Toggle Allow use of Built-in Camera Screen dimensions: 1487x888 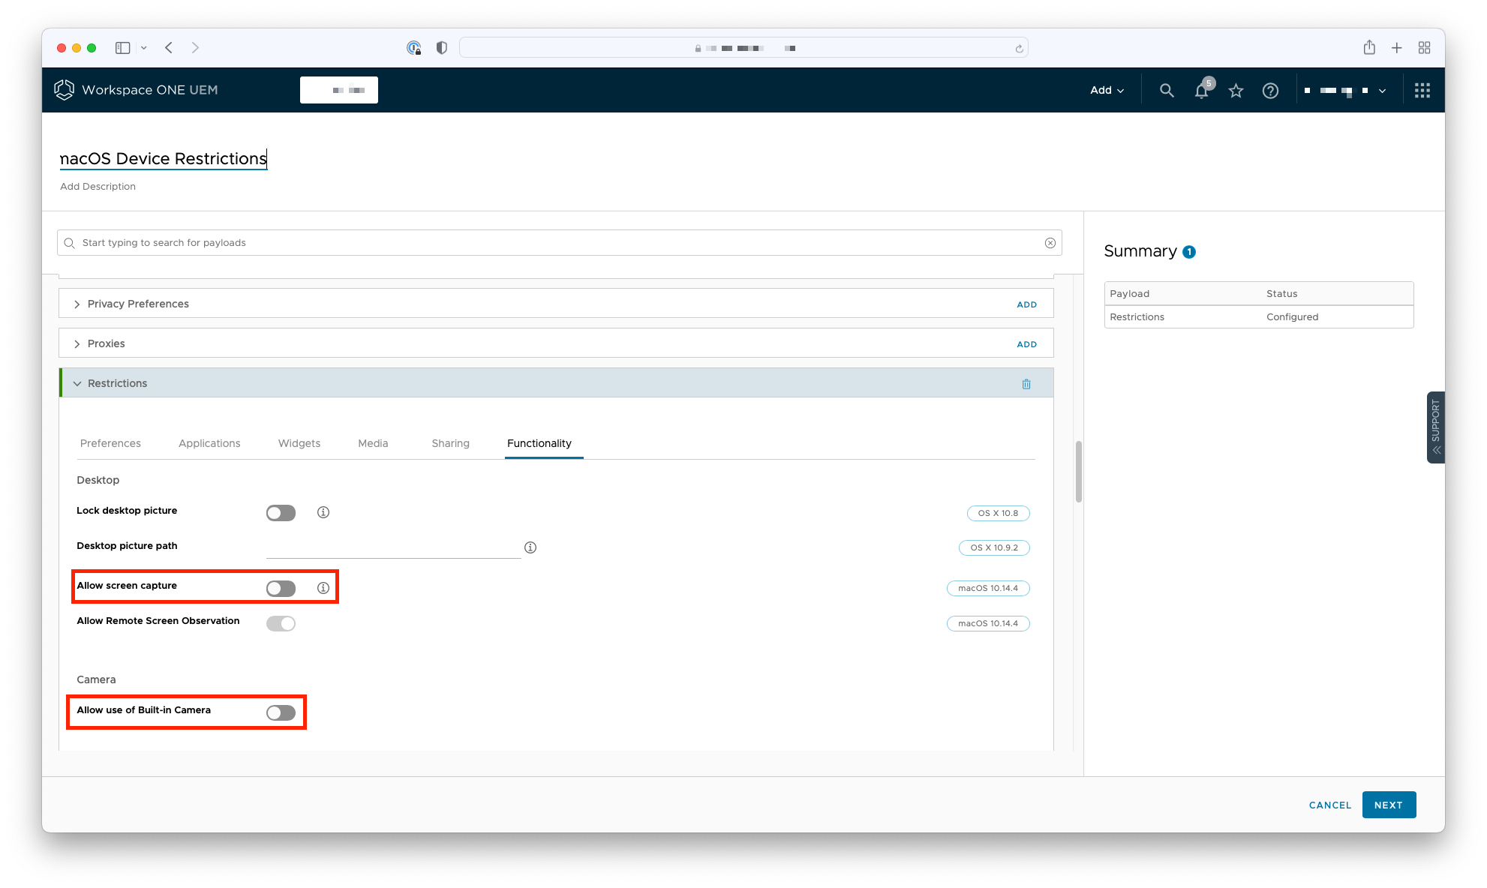(x=281, y=712)
